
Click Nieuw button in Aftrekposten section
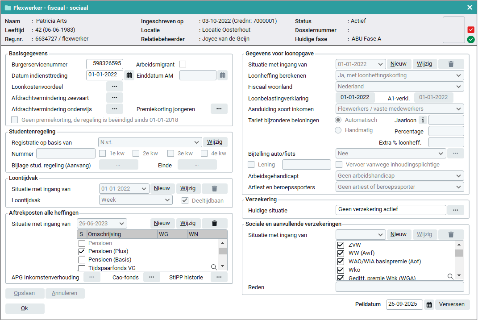click(x=162, y=223)
